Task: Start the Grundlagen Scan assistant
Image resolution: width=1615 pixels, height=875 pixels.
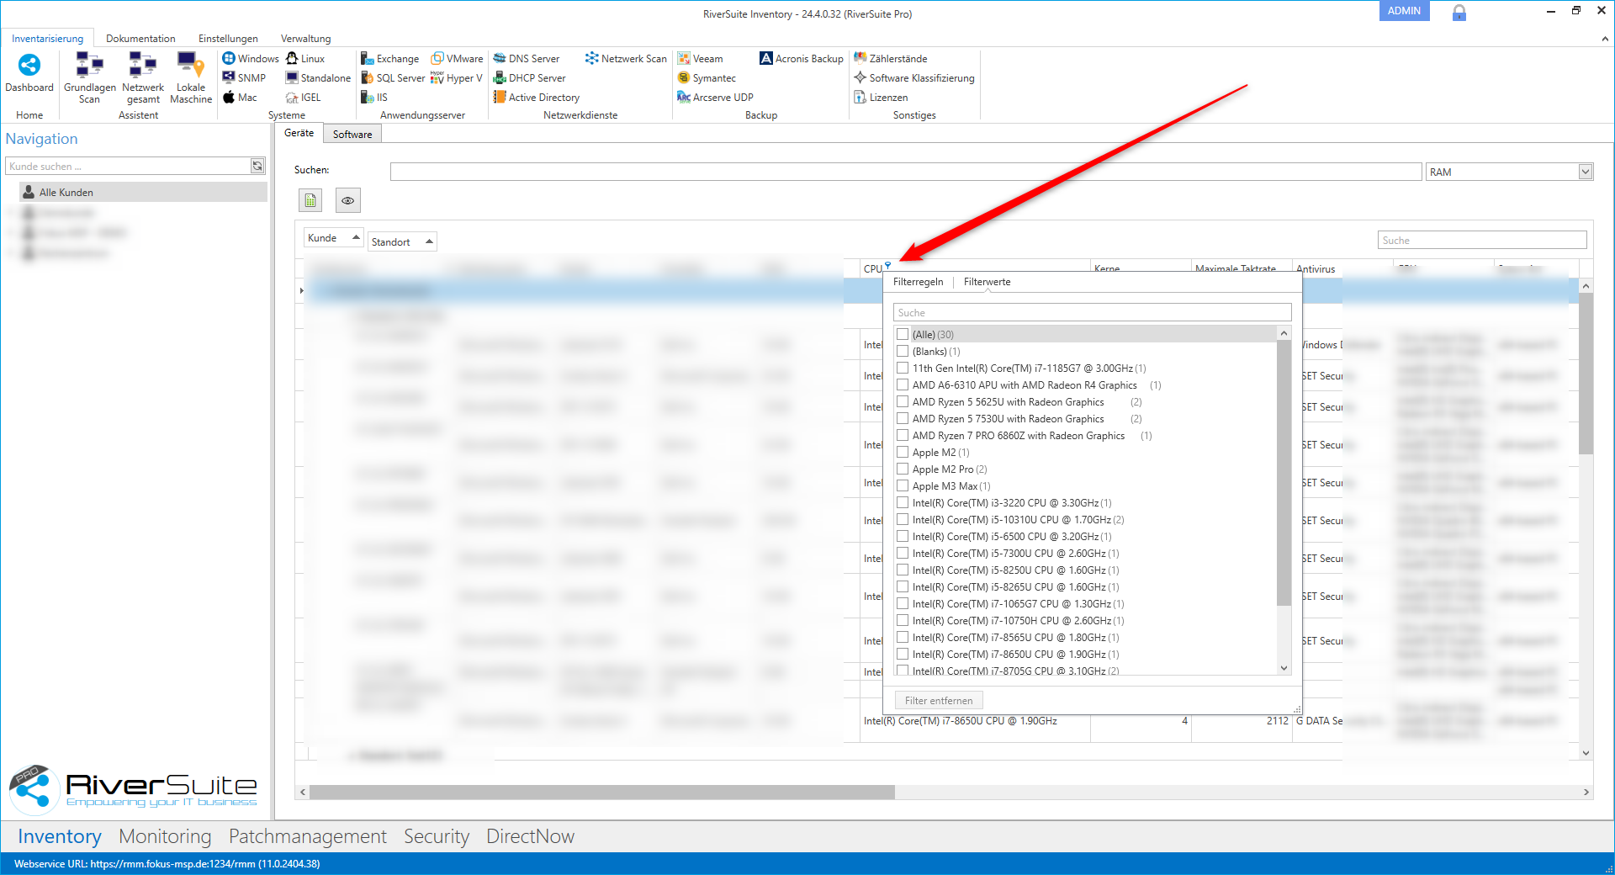Action: click(89, 66)
